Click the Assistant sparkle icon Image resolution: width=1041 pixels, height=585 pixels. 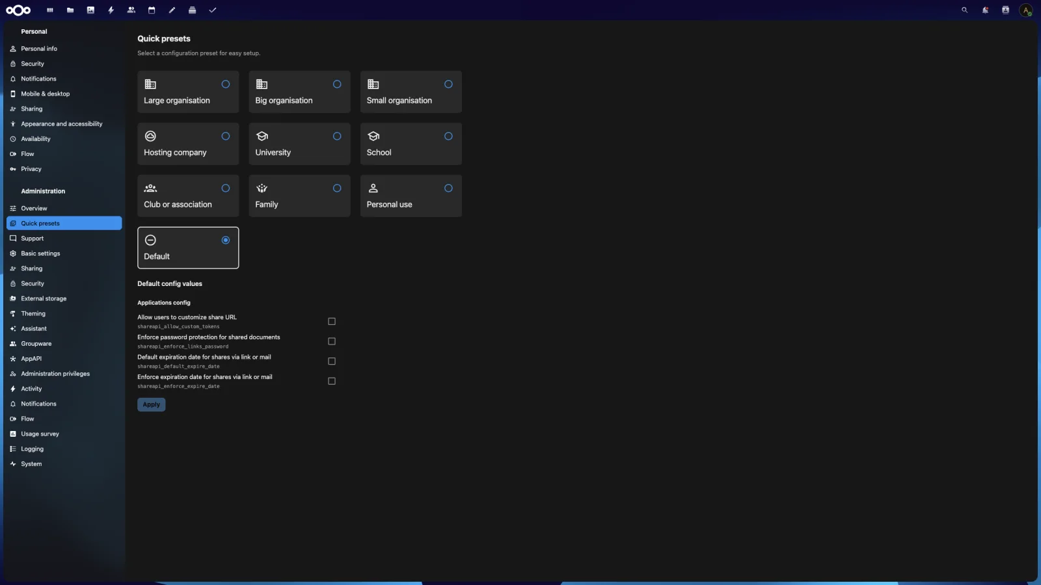13,329
